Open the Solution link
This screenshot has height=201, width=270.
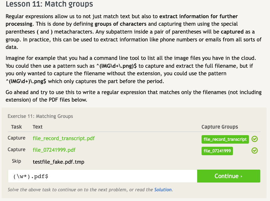[x=163, y=190]
